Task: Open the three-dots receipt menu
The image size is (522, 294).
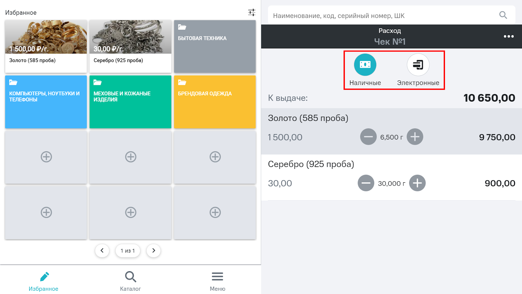Action: point(509,36)
